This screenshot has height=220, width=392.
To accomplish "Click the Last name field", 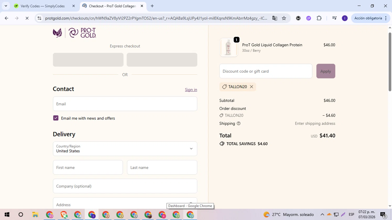I will [x=162, y=168].
